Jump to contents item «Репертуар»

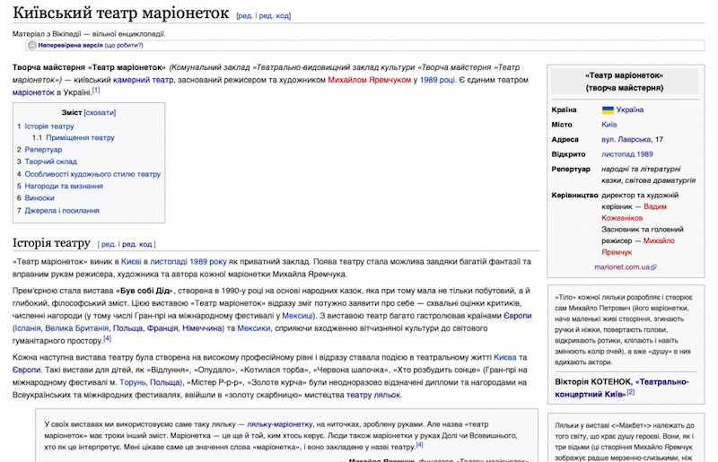tap(43, 150)
